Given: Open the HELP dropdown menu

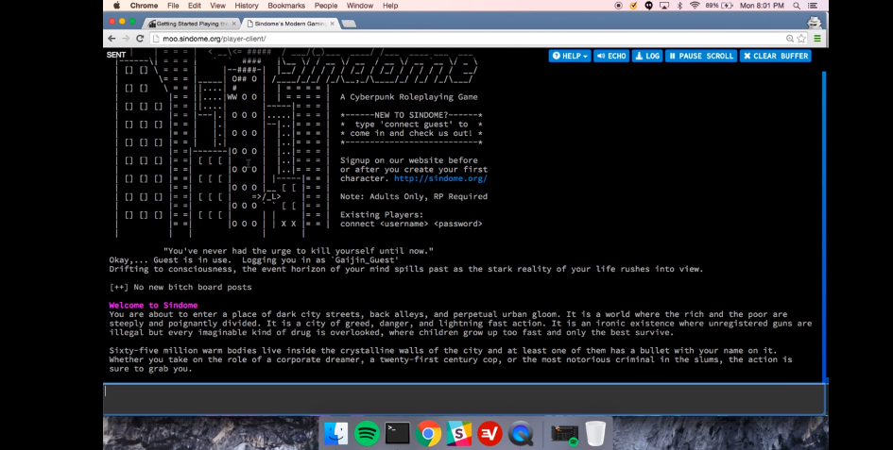Looking at the screenshot, I should tap(569, 56).
